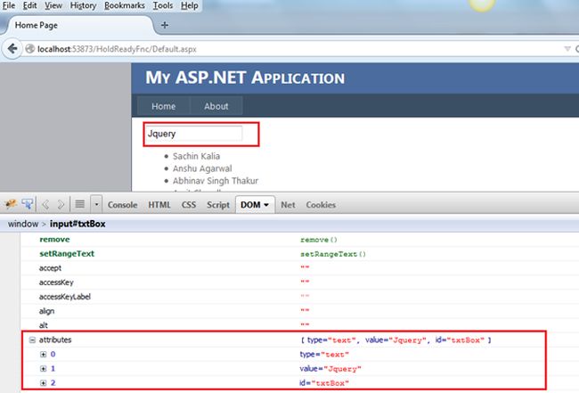Click the command line lines icon

tap(78, 204)
